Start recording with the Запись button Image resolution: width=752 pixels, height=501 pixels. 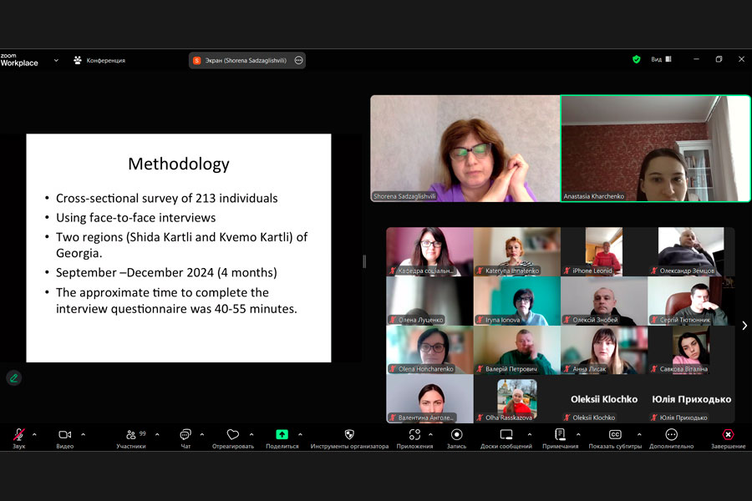[x=456, y=435]
